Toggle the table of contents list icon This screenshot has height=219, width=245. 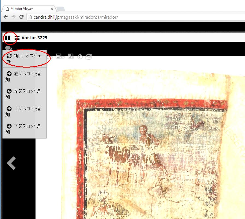[x=17, y=38]
